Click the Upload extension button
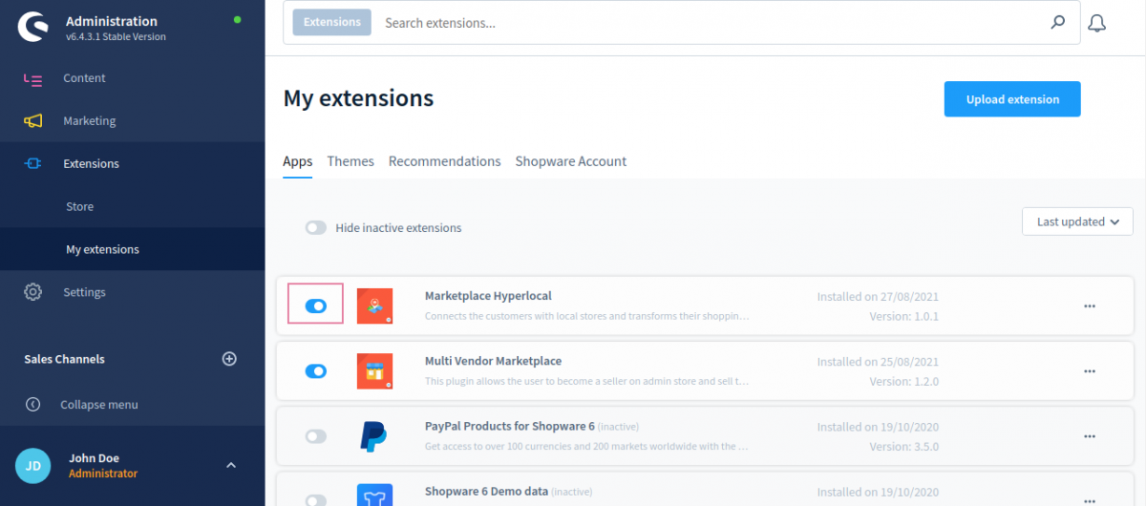Viewport: 1146px width, 506px height. point(1012,99)
